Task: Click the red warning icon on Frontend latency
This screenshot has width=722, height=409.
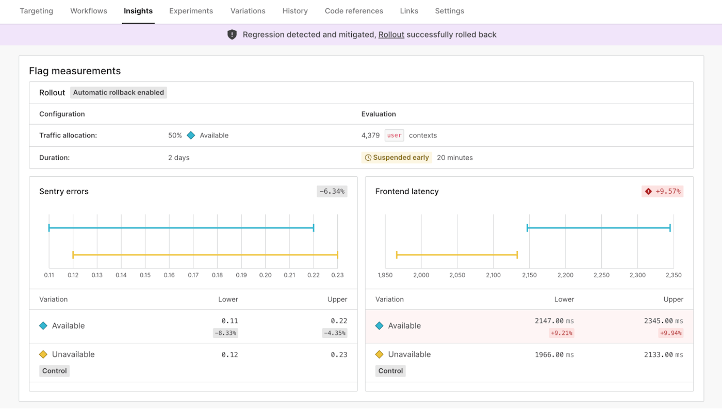Action: pos(648,192)
